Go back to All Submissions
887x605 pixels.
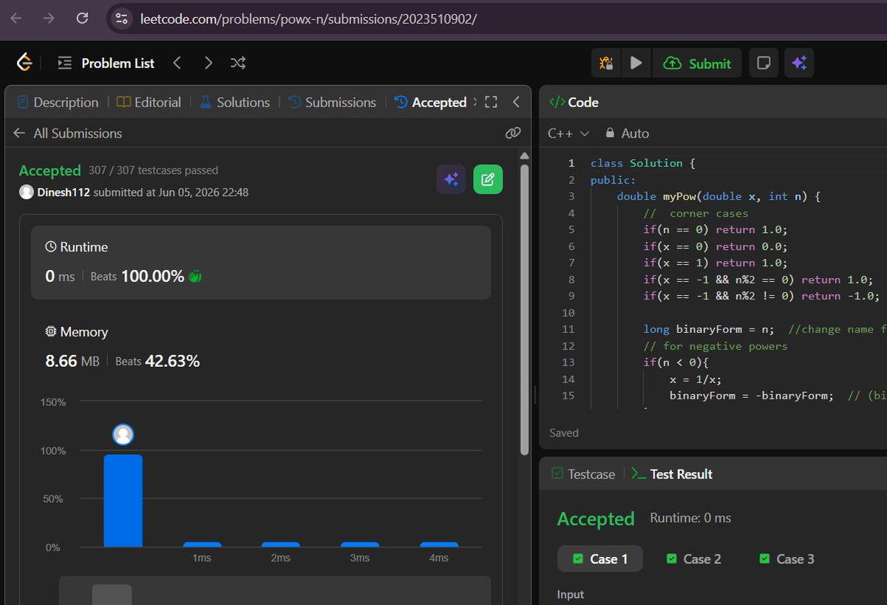68,133
